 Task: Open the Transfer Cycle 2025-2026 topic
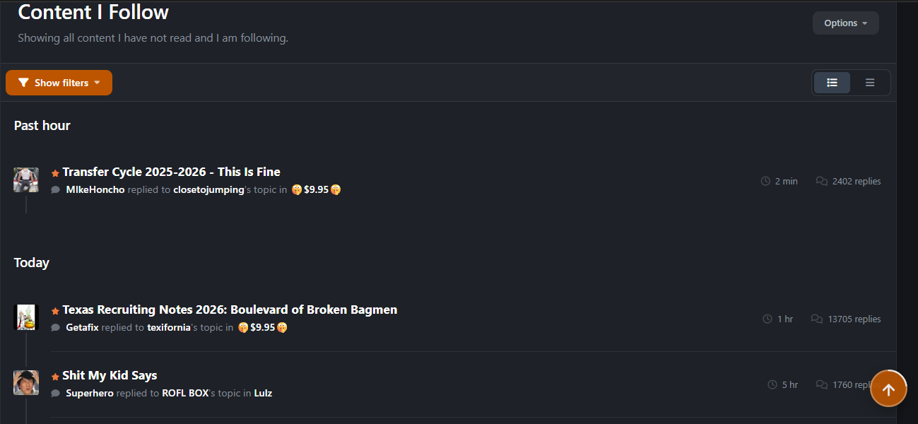(x=171, y=172)
